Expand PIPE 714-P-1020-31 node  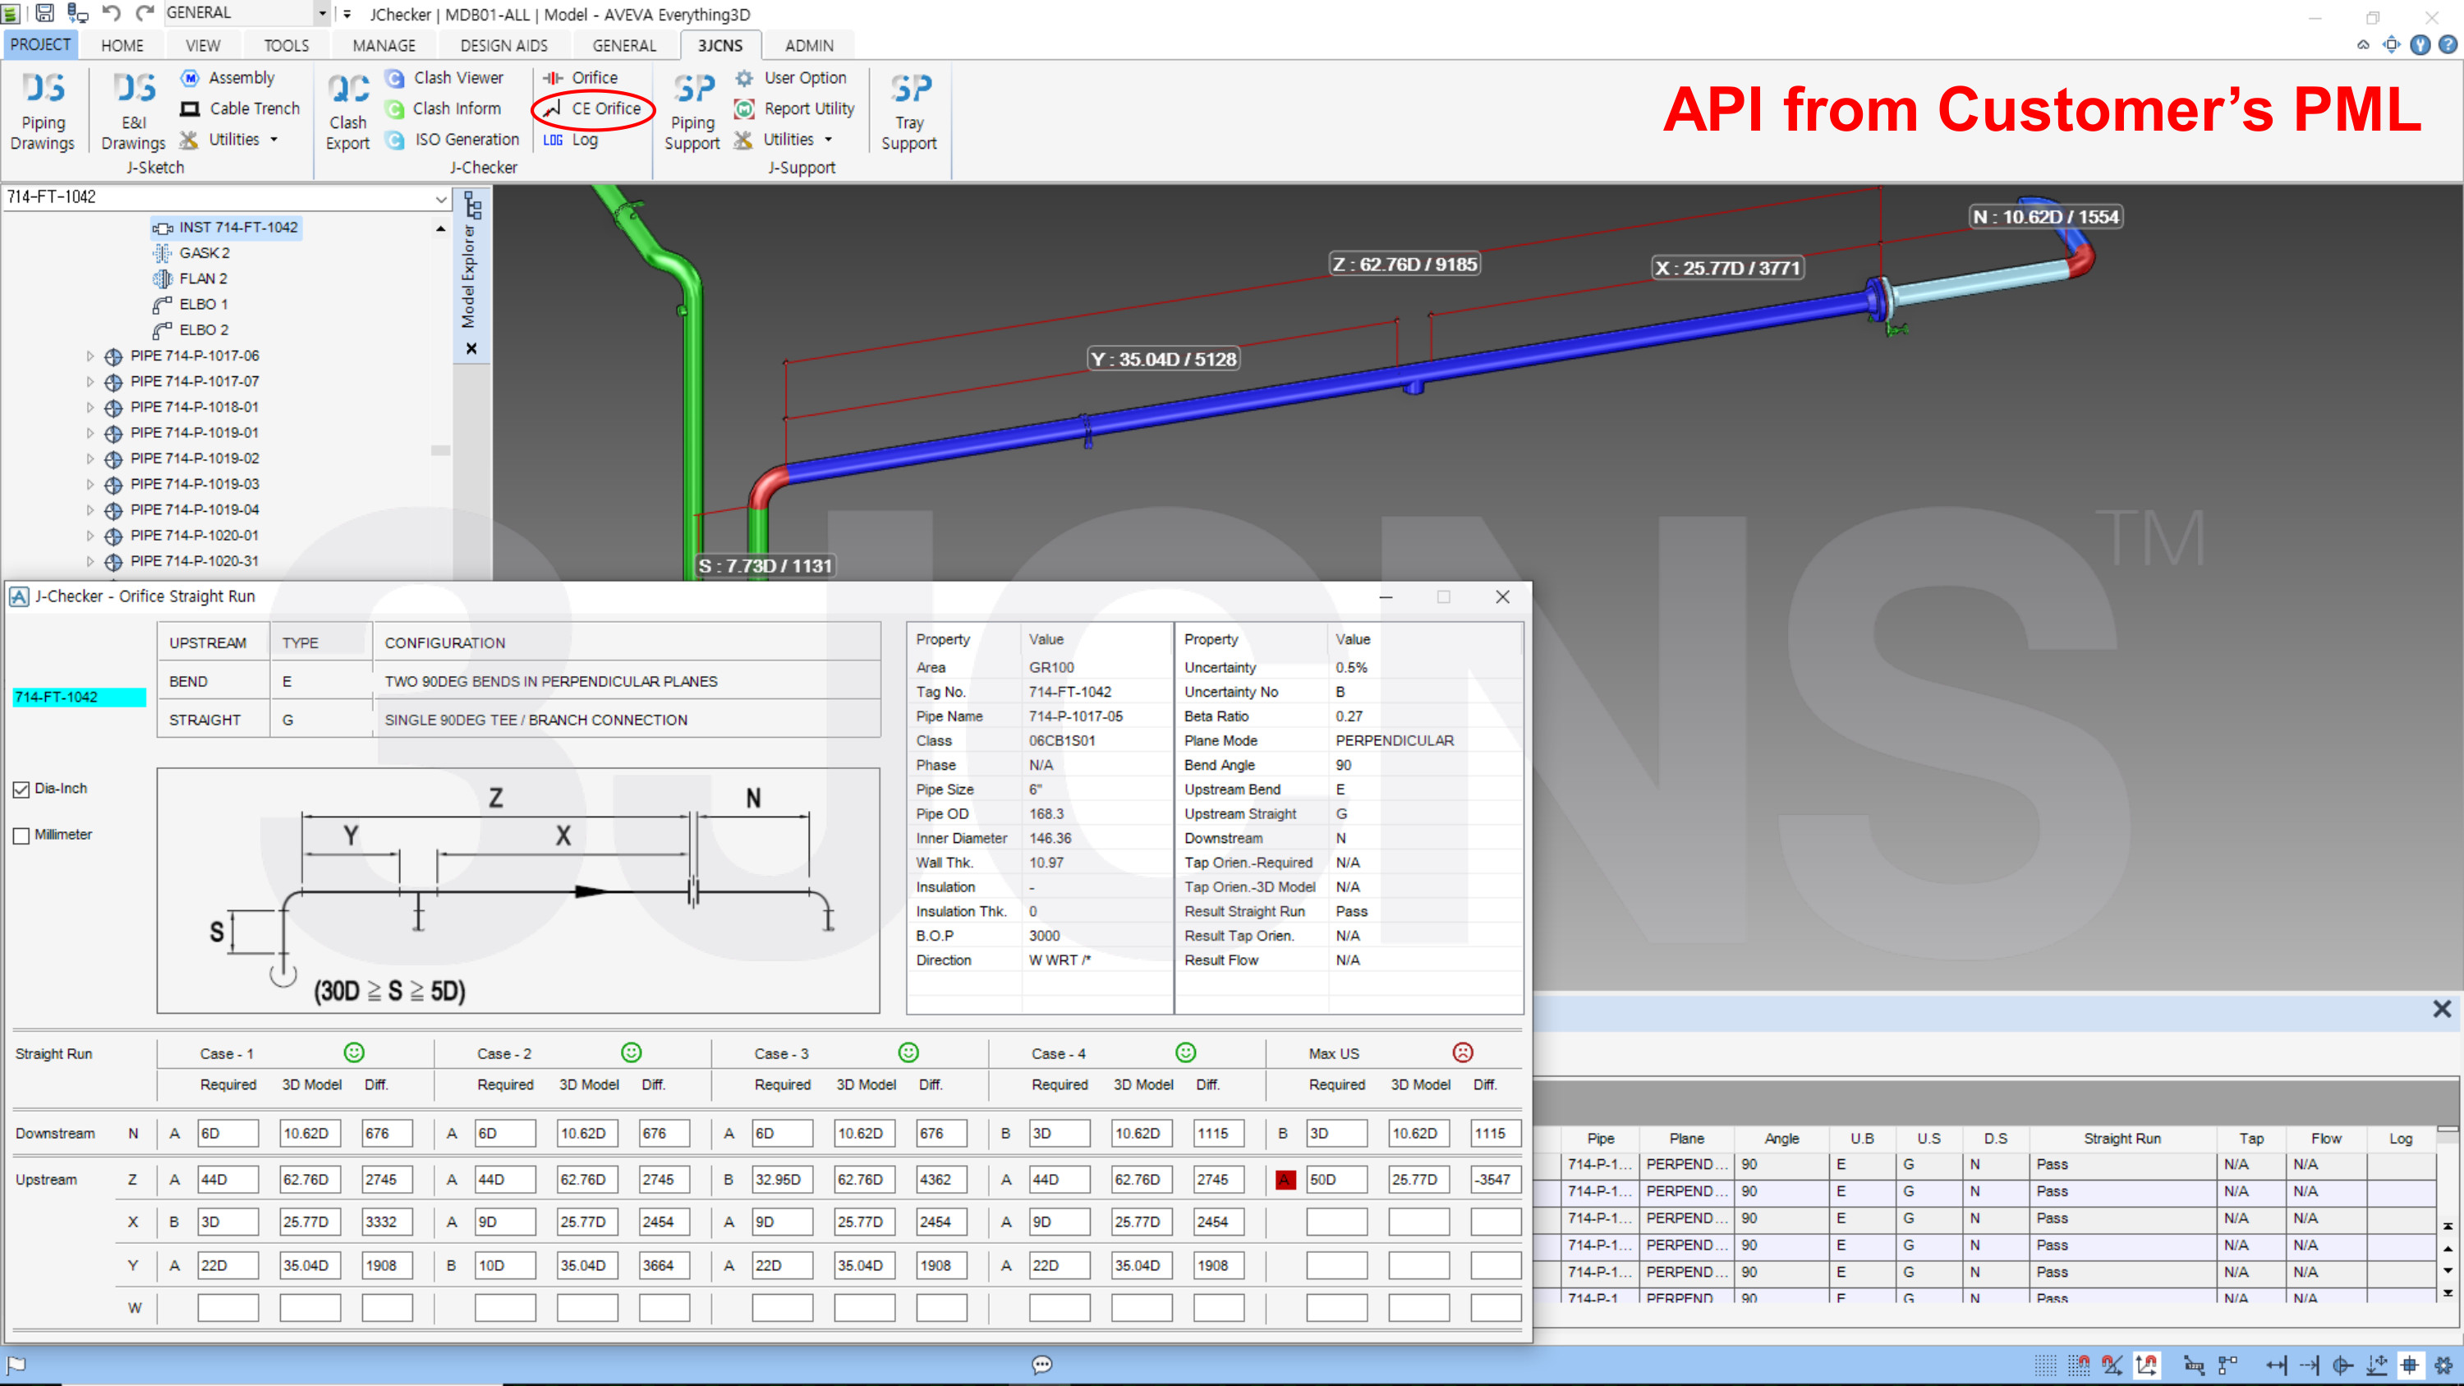[x=90, y=561]
